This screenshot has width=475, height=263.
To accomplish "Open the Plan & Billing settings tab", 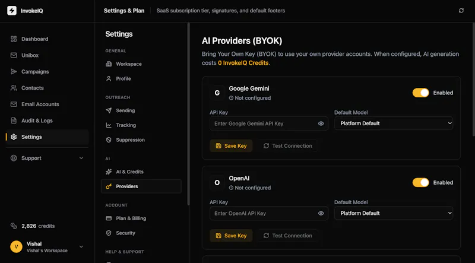I will [141, 218].
